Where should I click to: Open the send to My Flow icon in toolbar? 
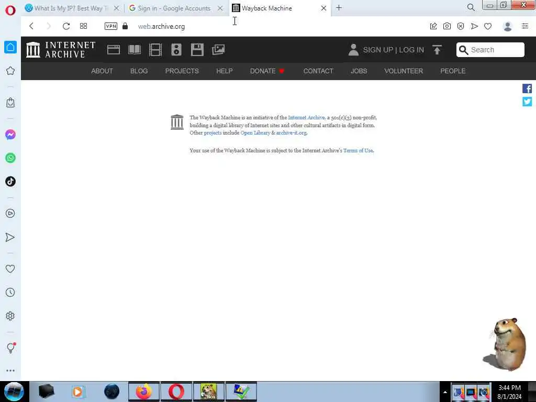tap(474, 26)
